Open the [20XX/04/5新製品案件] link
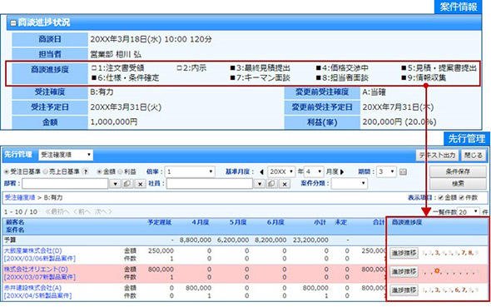The image size is (491, 307). pos(38,295)
